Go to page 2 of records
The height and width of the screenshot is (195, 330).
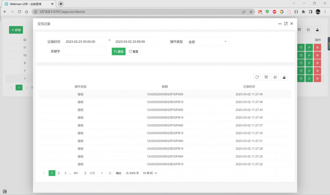(x=59, y=173)
